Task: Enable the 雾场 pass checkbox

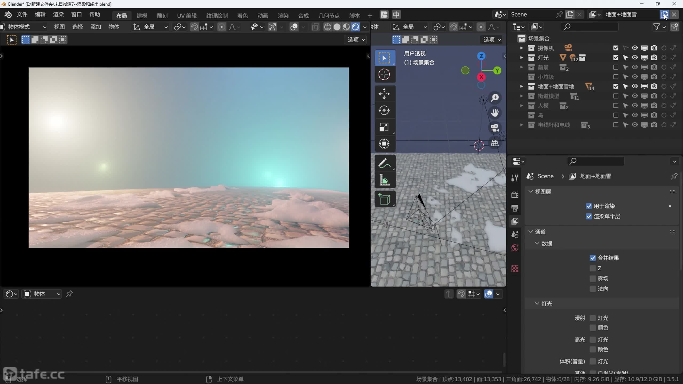Action: point(593,279)
